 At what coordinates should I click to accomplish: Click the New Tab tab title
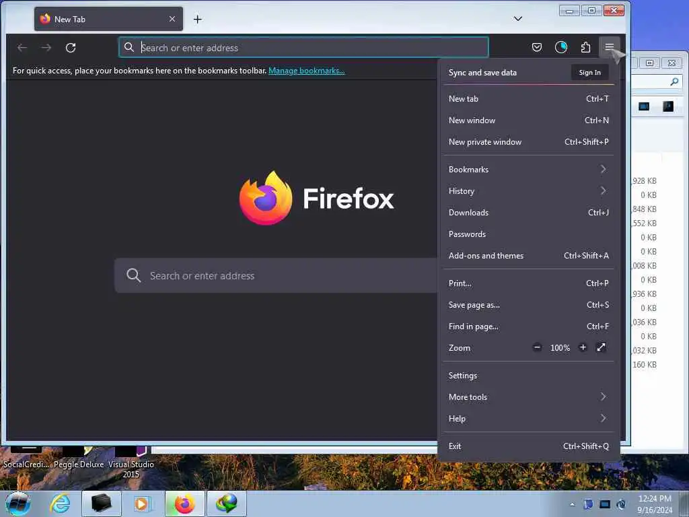[x=70, y=20]
